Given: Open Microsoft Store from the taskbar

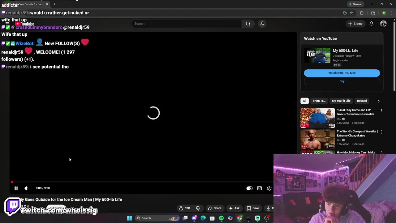Looking at the screenshot, I should (212, 218).
